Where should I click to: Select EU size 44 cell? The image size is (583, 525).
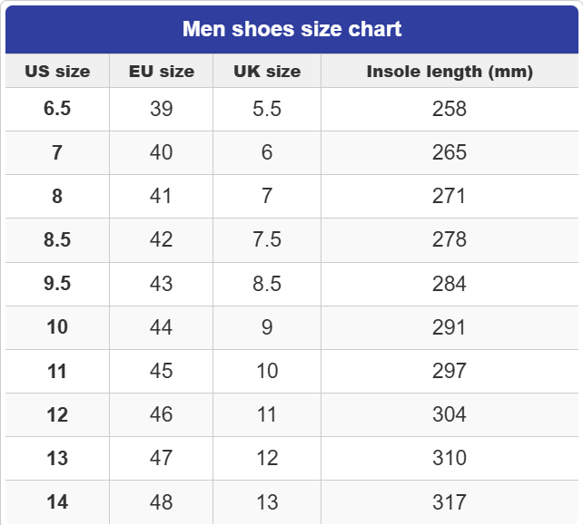pyautogui.click(x=161, y=327)
